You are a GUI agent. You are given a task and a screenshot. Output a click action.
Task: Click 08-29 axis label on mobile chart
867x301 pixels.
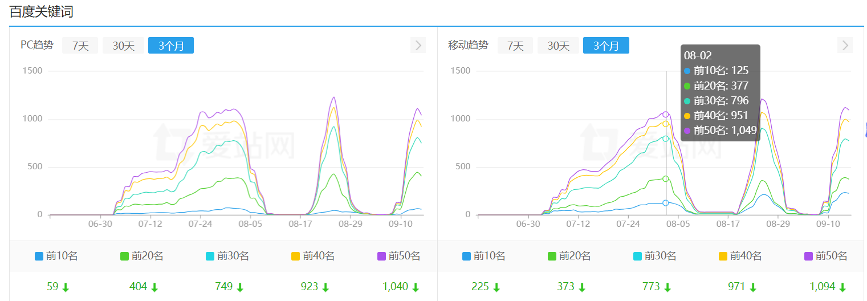point(778,224)
